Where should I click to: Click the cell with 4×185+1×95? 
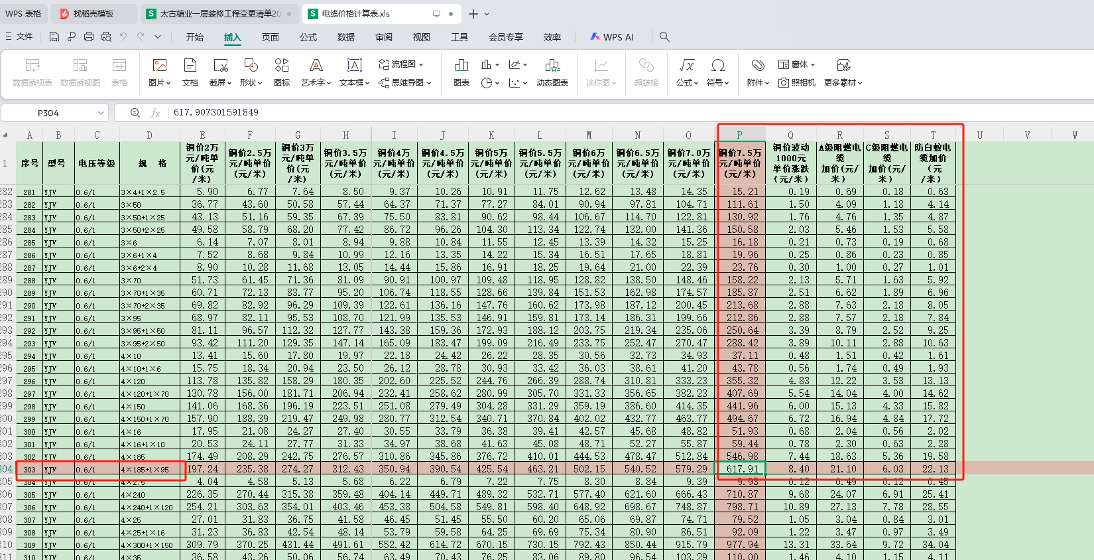click(x=149, y=469)
